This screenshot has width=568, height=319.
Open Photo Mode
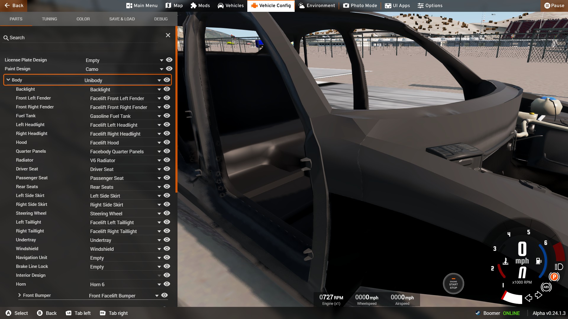(x=360, y=6)
